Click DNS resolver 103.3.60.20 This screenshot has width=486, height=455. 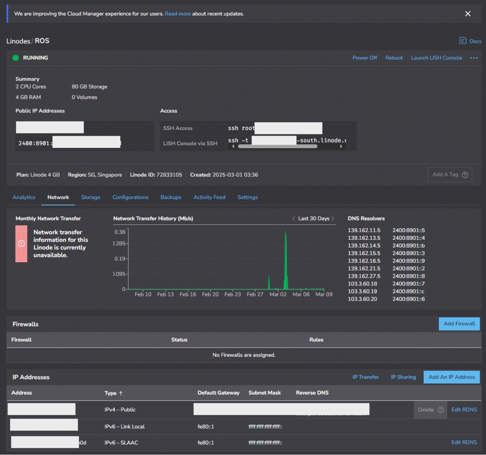[x=362, y=299]
